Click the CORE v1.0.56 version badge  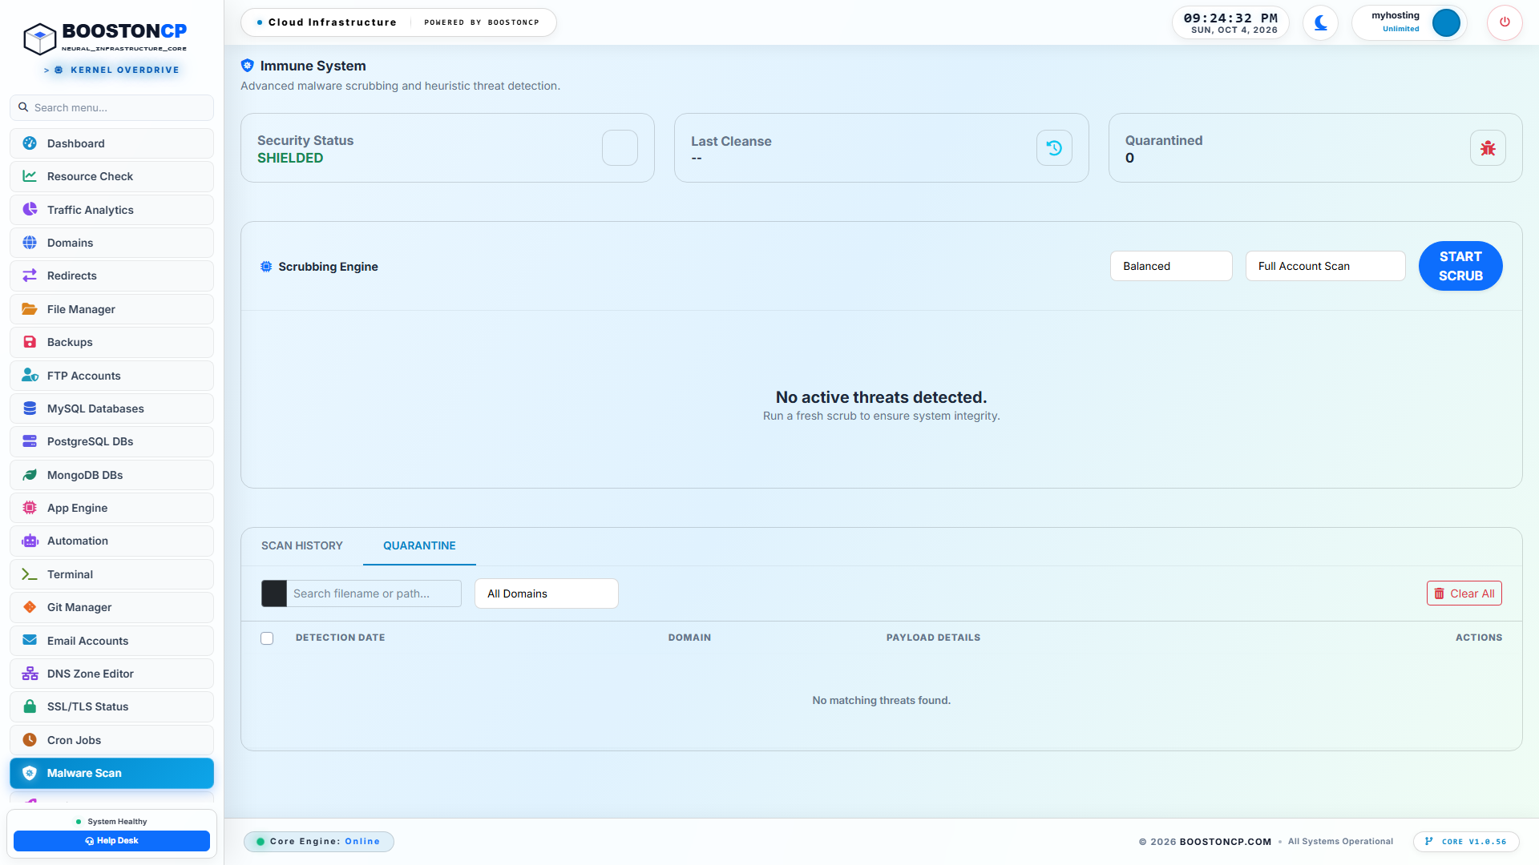pyautogui.click(x=1466, y=841)
